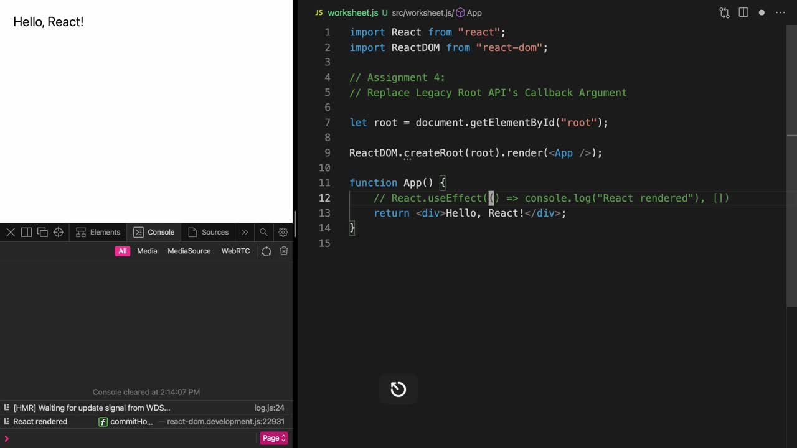
Task: Select the All console filter
Action: coord(123,251)
